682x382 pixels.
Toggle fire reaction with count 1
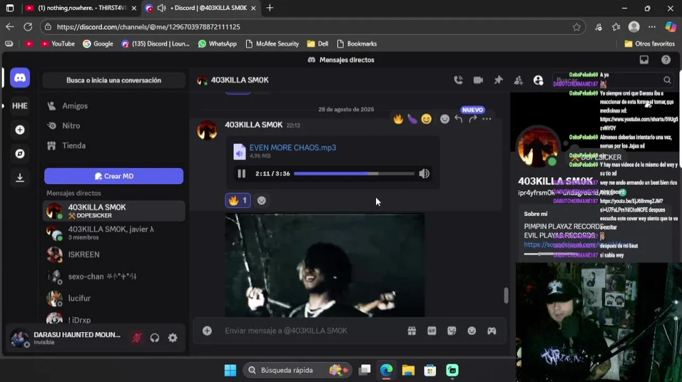238,201
